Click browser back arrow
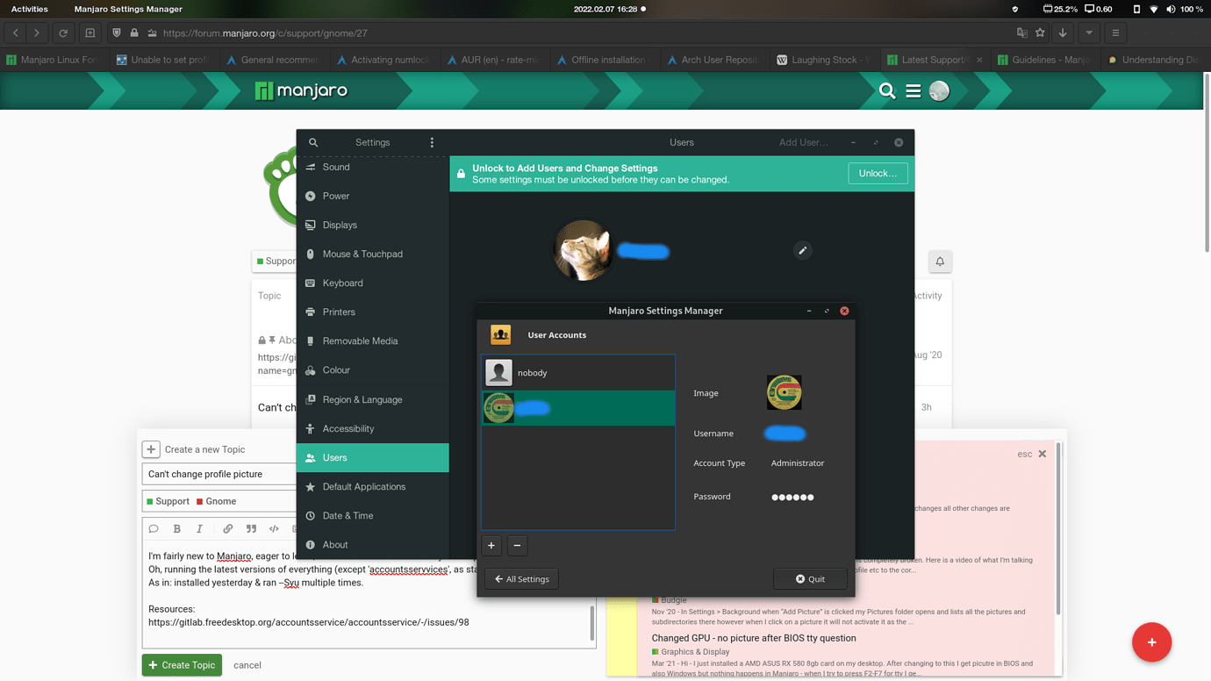 coord(16,33)
